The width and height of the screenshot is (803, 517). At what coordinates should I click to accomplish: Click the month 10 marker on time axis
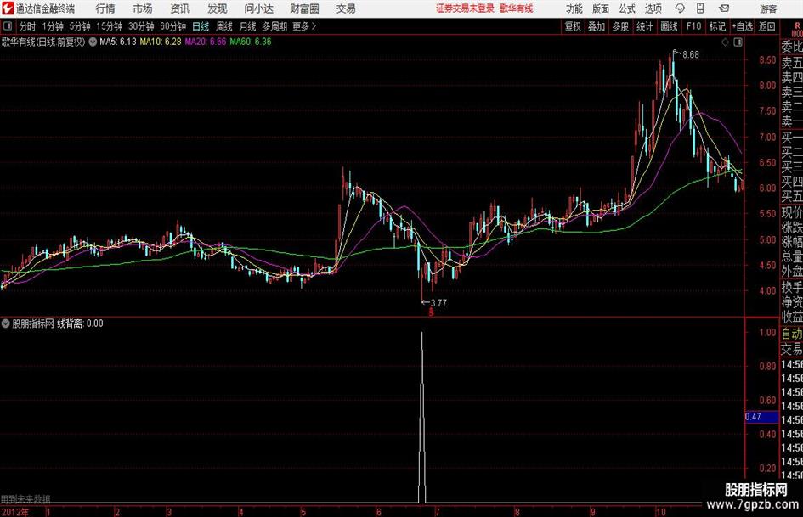(660, 512)
